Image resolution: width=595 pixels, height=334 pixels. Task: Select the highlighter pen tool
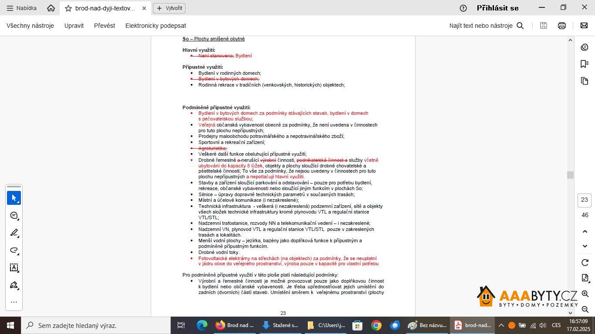pos(14,233)
